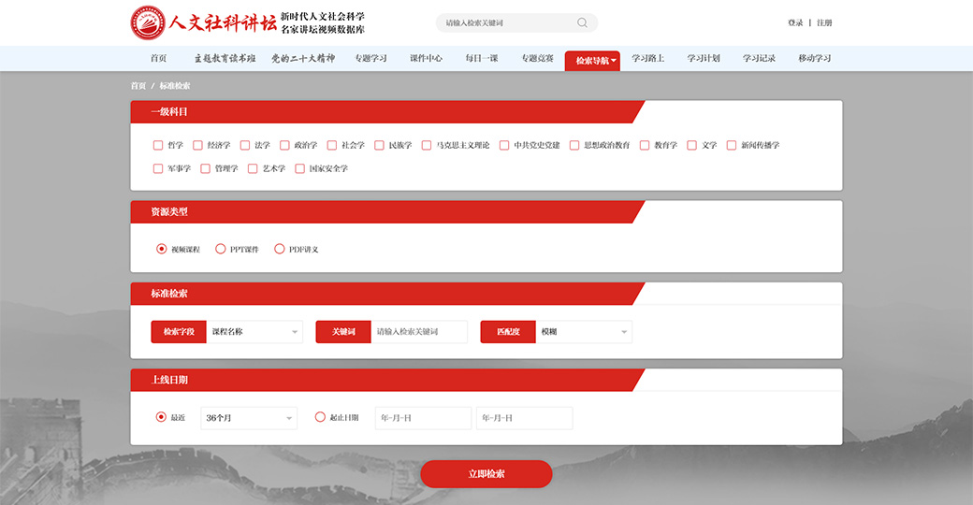This screenshot has height=505, width=973.
Task: Select the 马克思主义理论 checkbox
Action: click(x=427, y=145)
